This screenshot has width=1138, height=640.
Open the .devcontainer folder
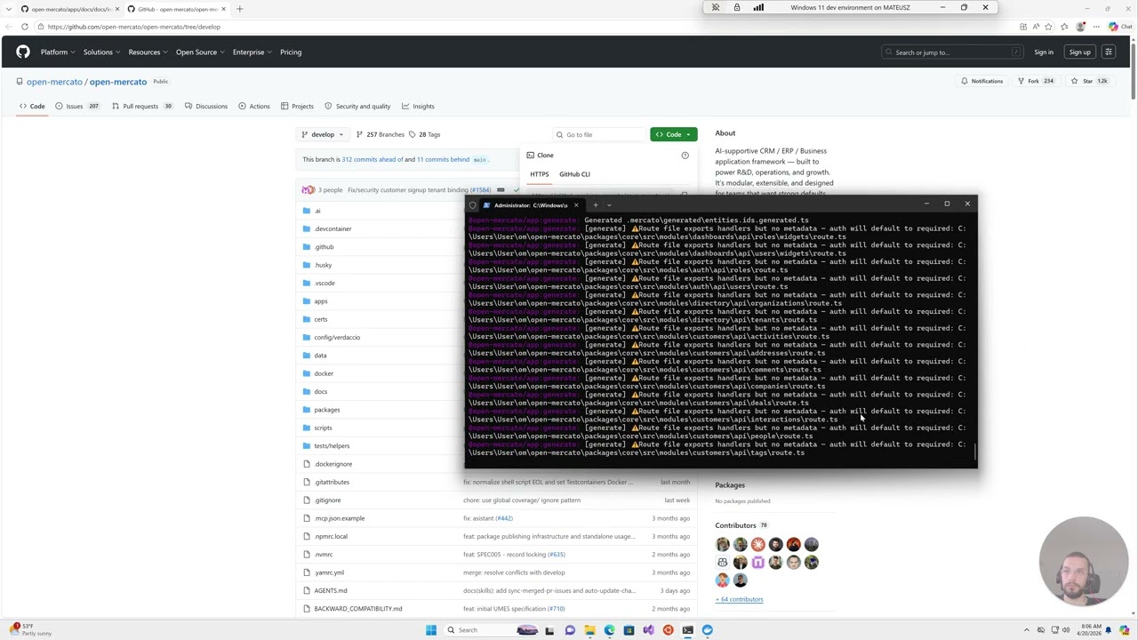(333, 228)
